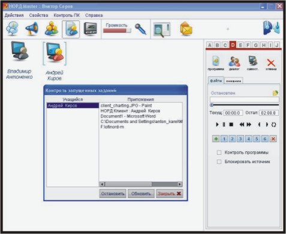Select group tab letter E
Screen dimensions: 286x234
pos(240,45)
